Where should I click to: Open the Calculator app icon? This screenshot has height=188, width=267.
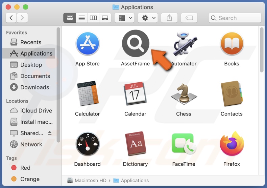pos(88,93)
